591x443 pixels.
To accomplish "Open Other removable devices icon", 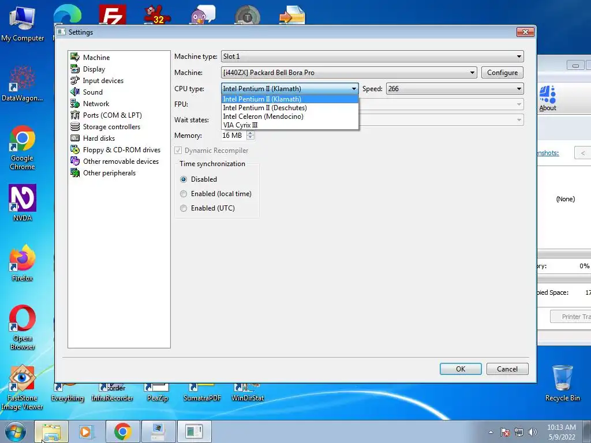I will [x=75, y=162].
